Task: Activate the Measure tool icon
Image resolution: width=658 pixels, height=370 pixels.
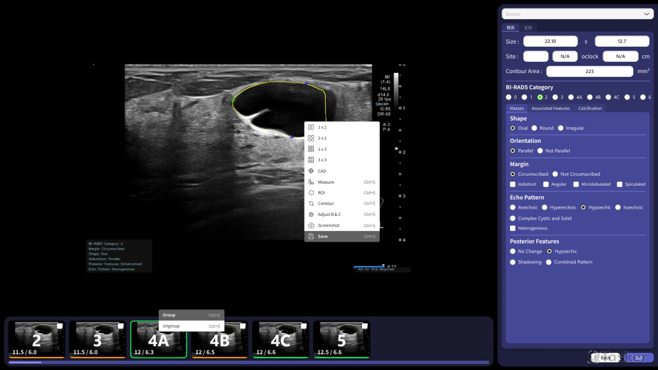Action: 311,182
